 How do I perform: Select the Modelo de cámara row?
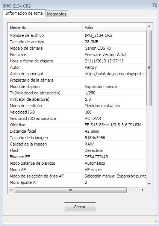click(77, 48)
